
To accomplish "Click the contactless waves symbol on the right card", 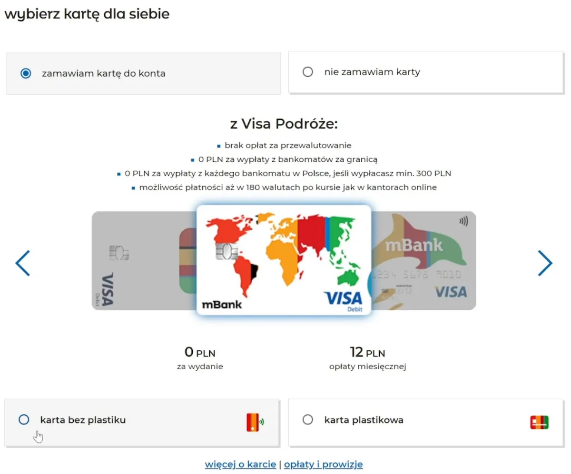I will pos(463,220).
